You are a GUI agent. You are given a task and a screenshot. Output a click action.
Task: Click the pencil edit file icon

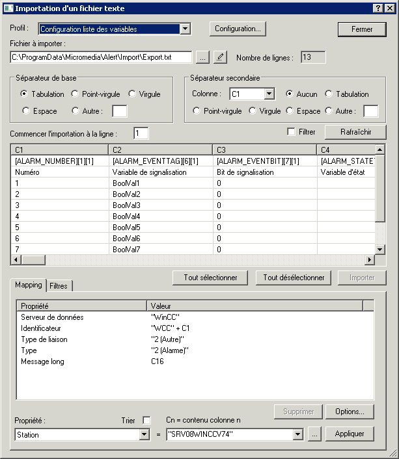221,58
